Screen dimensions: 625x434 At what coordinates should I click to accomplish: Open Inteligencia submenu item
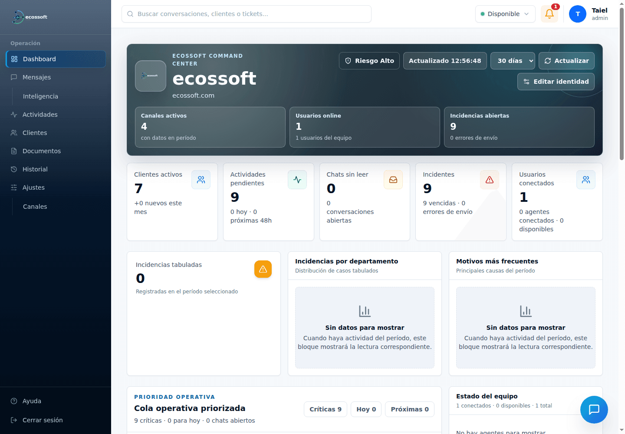(40, 96)
